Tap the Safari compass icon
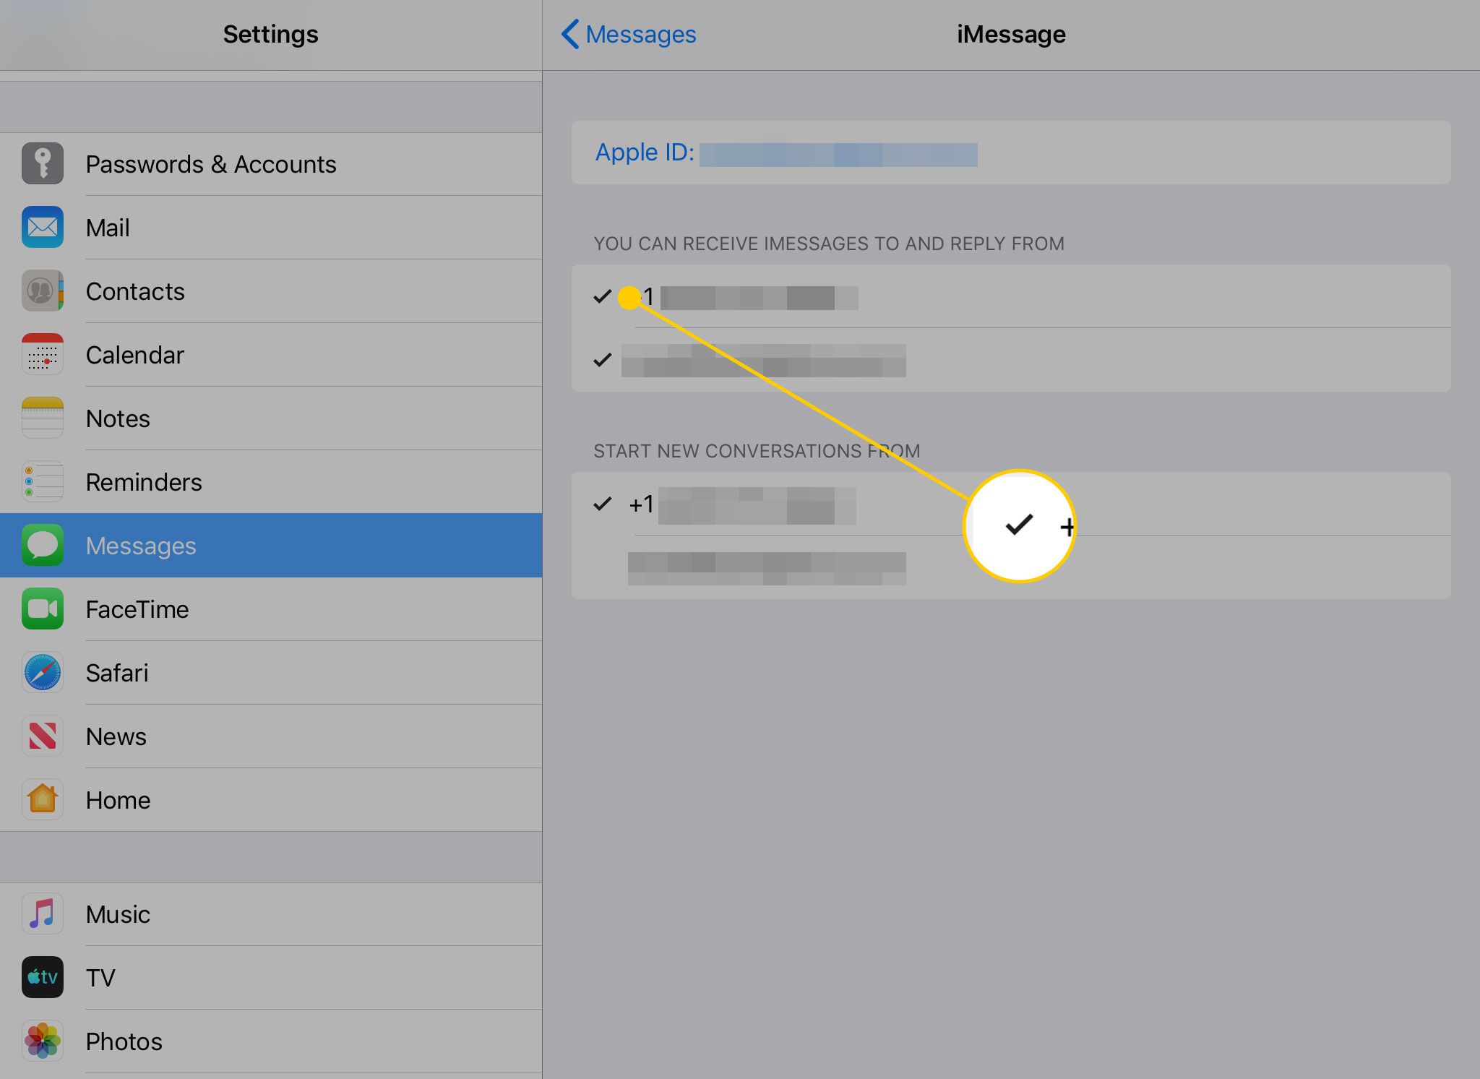 tap(43, 672)
